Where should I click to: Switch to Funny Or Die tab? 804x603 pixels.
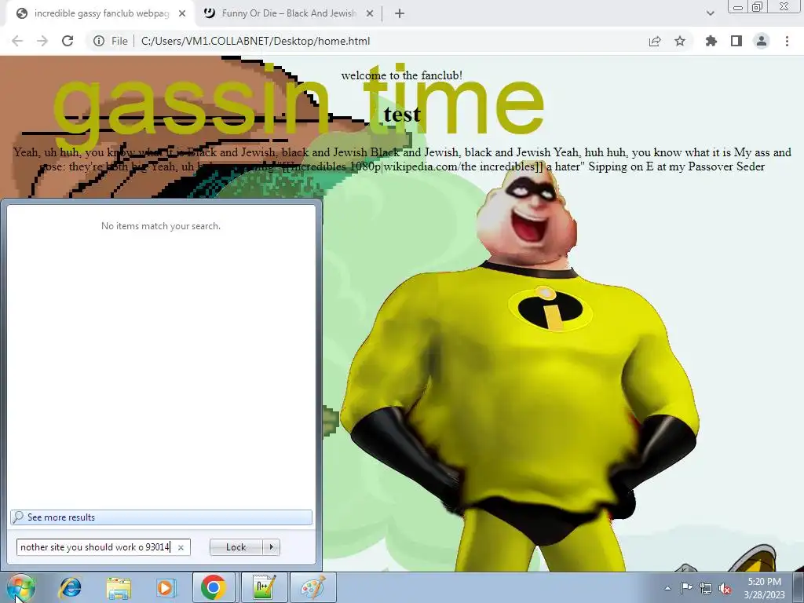(x=288, y=13)
